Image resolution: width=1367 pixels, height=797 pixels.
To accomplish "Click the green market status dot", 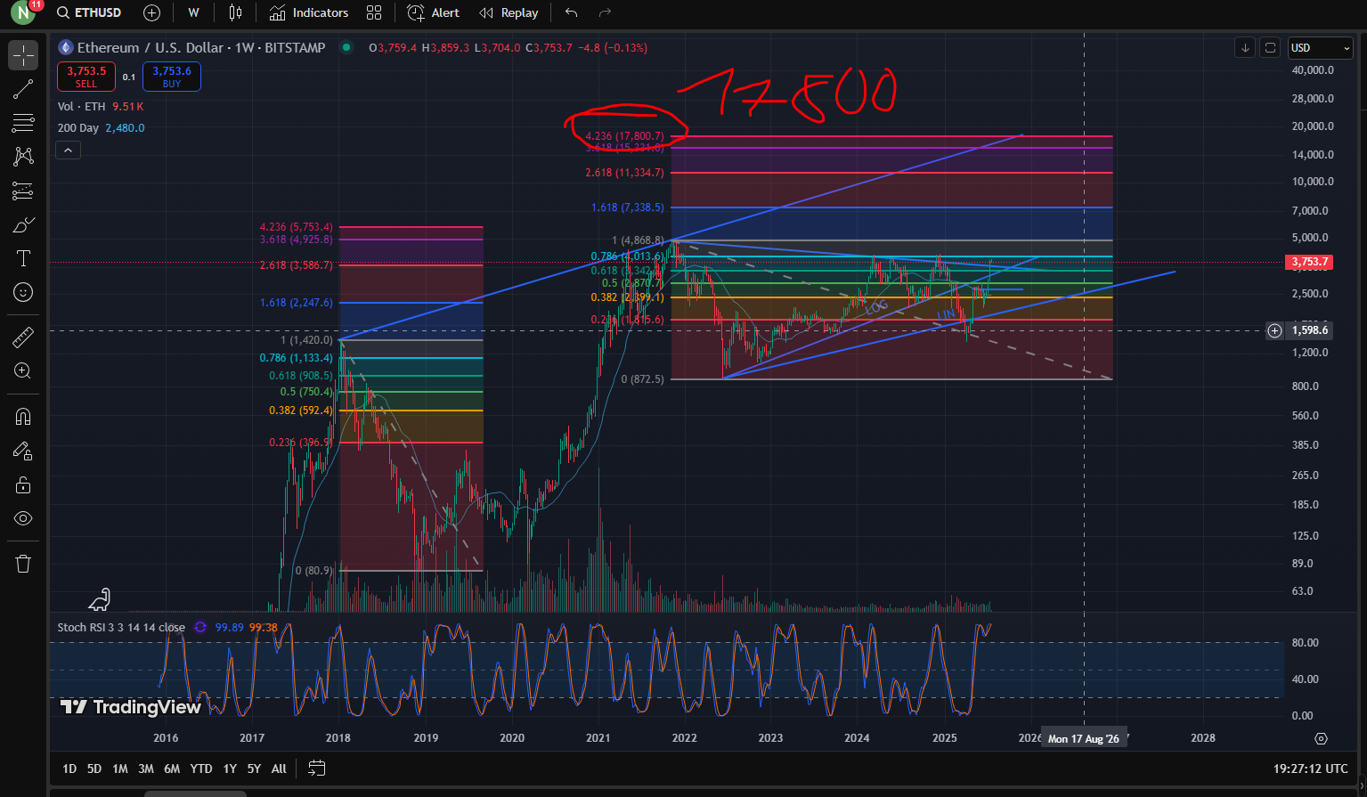I will pos(346,48).
